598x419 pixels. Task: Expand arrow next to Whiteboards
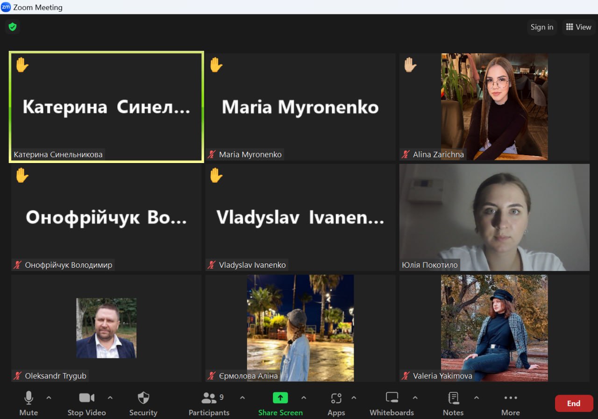(415, 398)
